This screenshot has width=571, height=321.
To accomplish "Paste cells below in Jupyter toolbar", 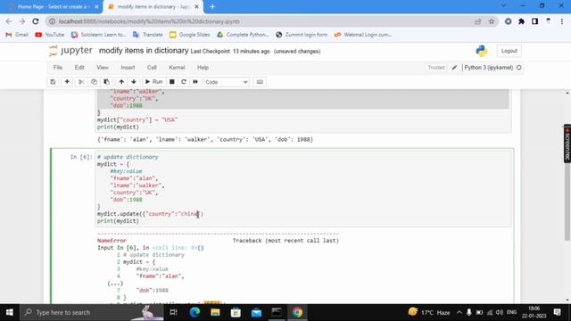I will pos(107,82).
